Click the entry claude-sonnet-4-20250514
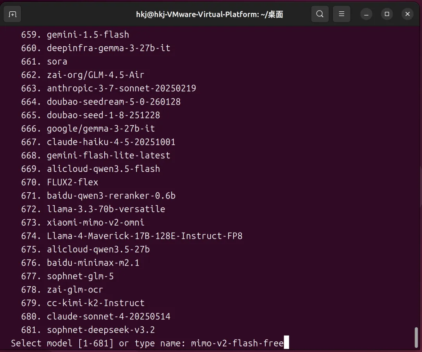 [x=109, y=317]
